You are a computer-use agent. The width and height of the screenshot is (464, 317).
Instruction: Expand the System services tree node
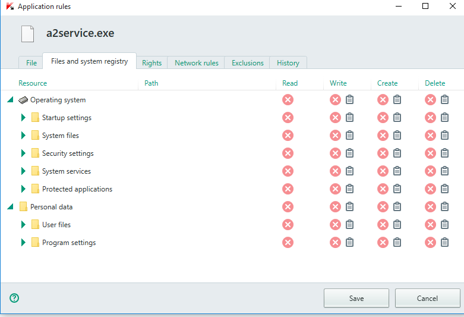point(23,171)
